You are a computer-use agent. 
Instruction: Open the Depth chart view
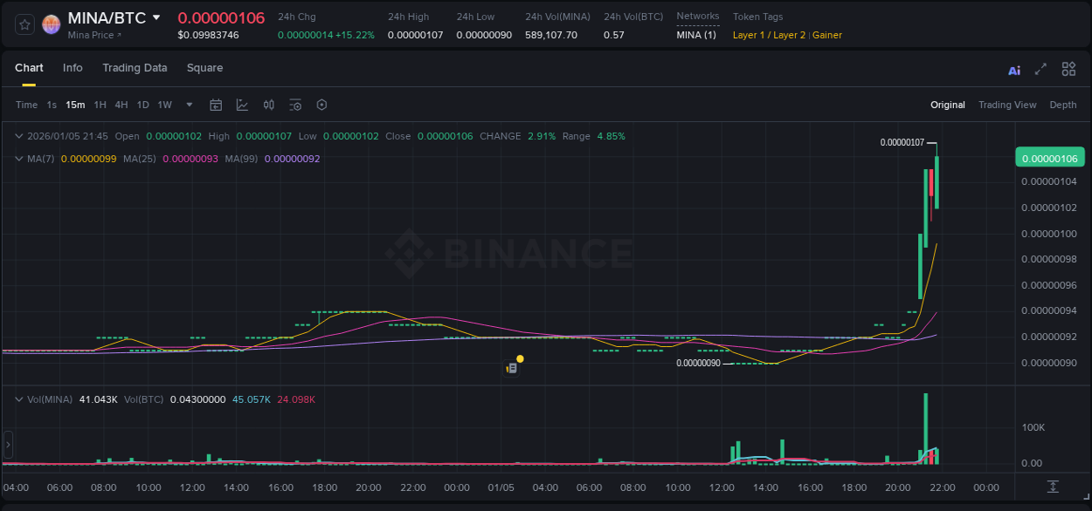click(x=1062, y=105)
